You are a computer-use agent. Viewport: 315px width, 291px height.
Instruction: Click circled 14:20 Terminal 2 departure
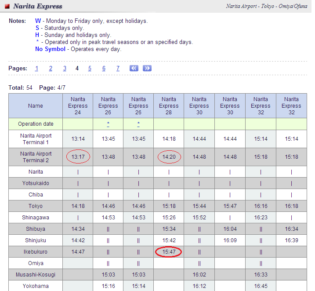(169, 157)
